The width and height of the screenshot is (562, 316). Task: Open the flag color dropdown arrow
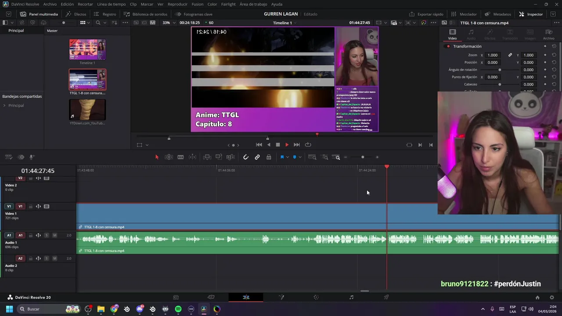click(287, 157)
